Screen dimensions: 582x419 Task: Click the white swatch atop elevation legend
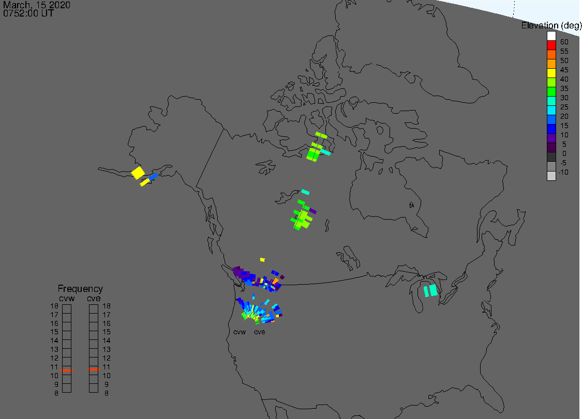point(551,36)
